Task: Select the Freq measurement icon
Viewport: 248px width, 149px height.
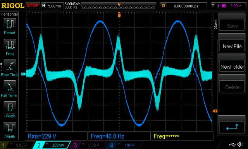Action: [10, 45]
